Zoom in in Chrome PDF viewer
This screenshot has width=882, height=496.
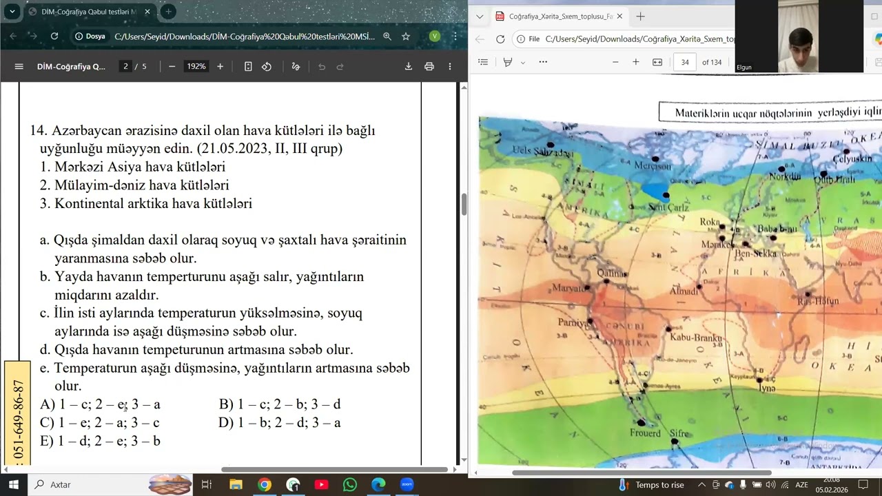click(x=220, y=67)
